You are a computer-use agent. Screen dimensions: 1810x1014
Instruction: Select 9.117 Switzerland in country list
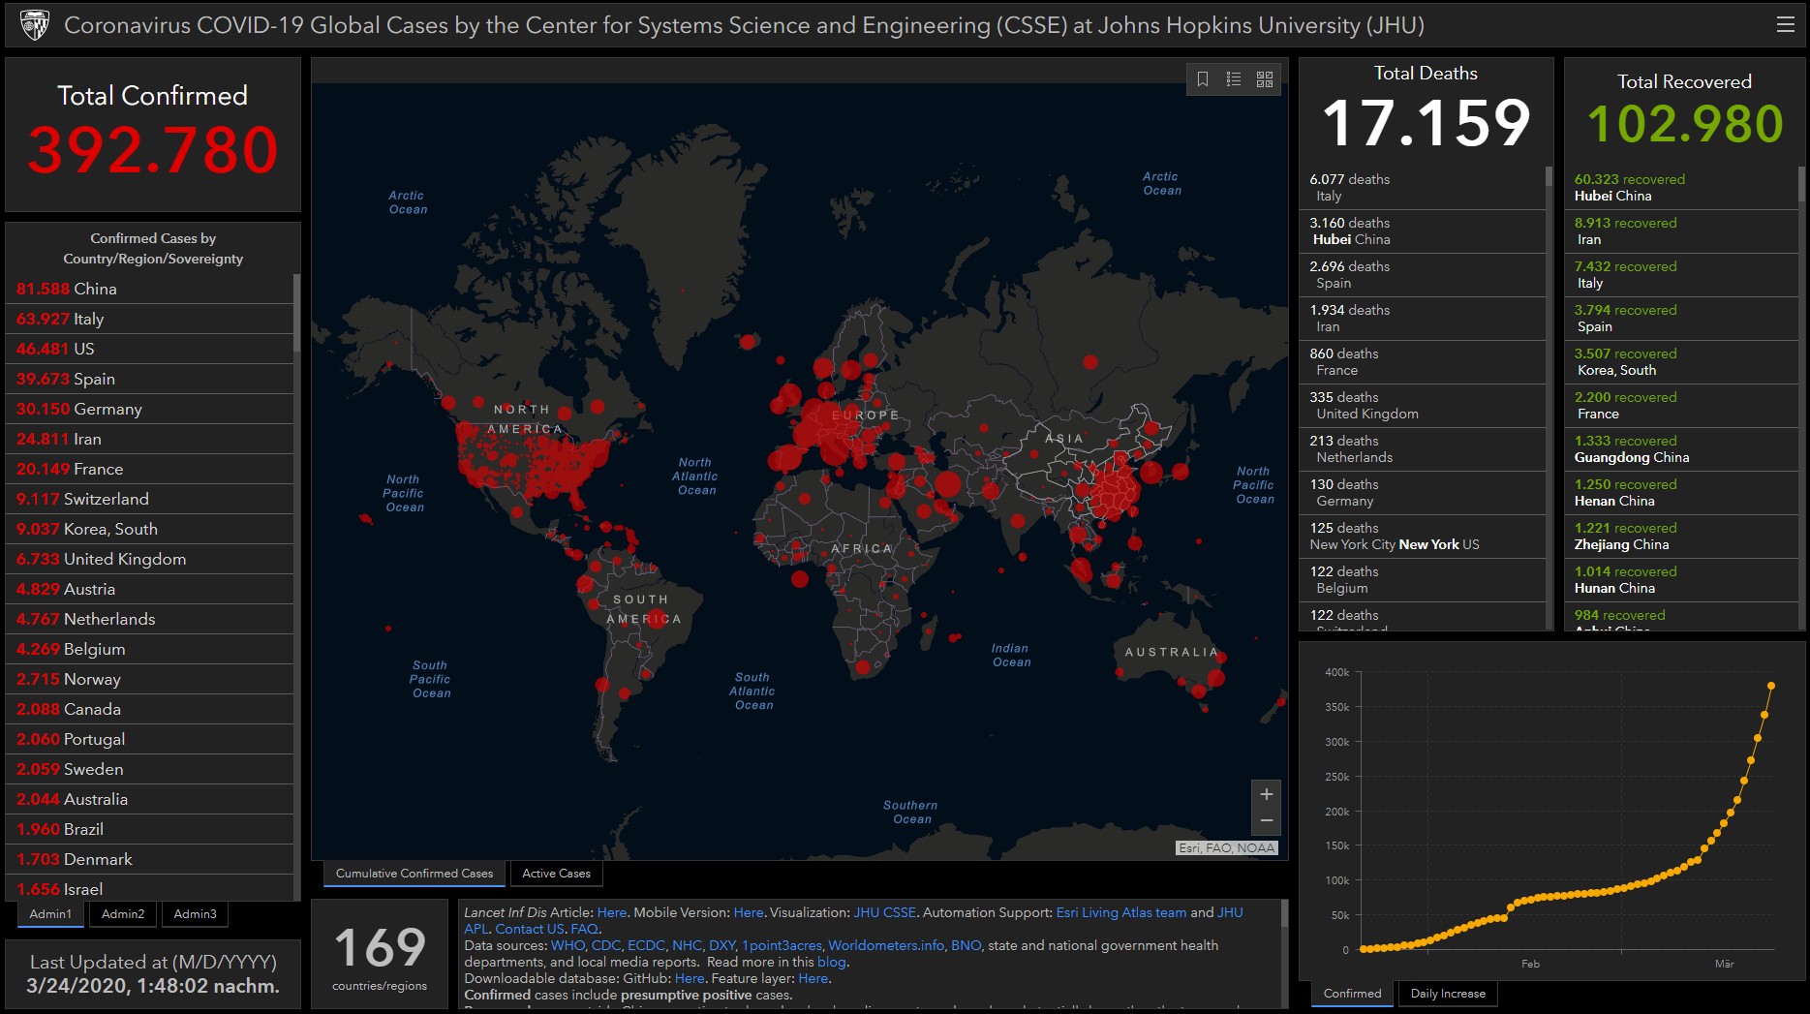(149, 499)
